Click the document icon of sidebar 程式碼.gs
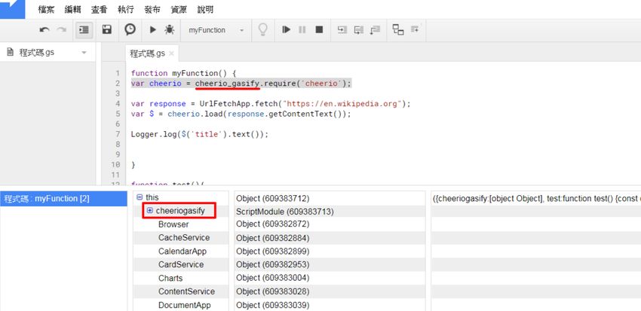The height and width of the screenshot is (311, 641). tap(11, 52)
